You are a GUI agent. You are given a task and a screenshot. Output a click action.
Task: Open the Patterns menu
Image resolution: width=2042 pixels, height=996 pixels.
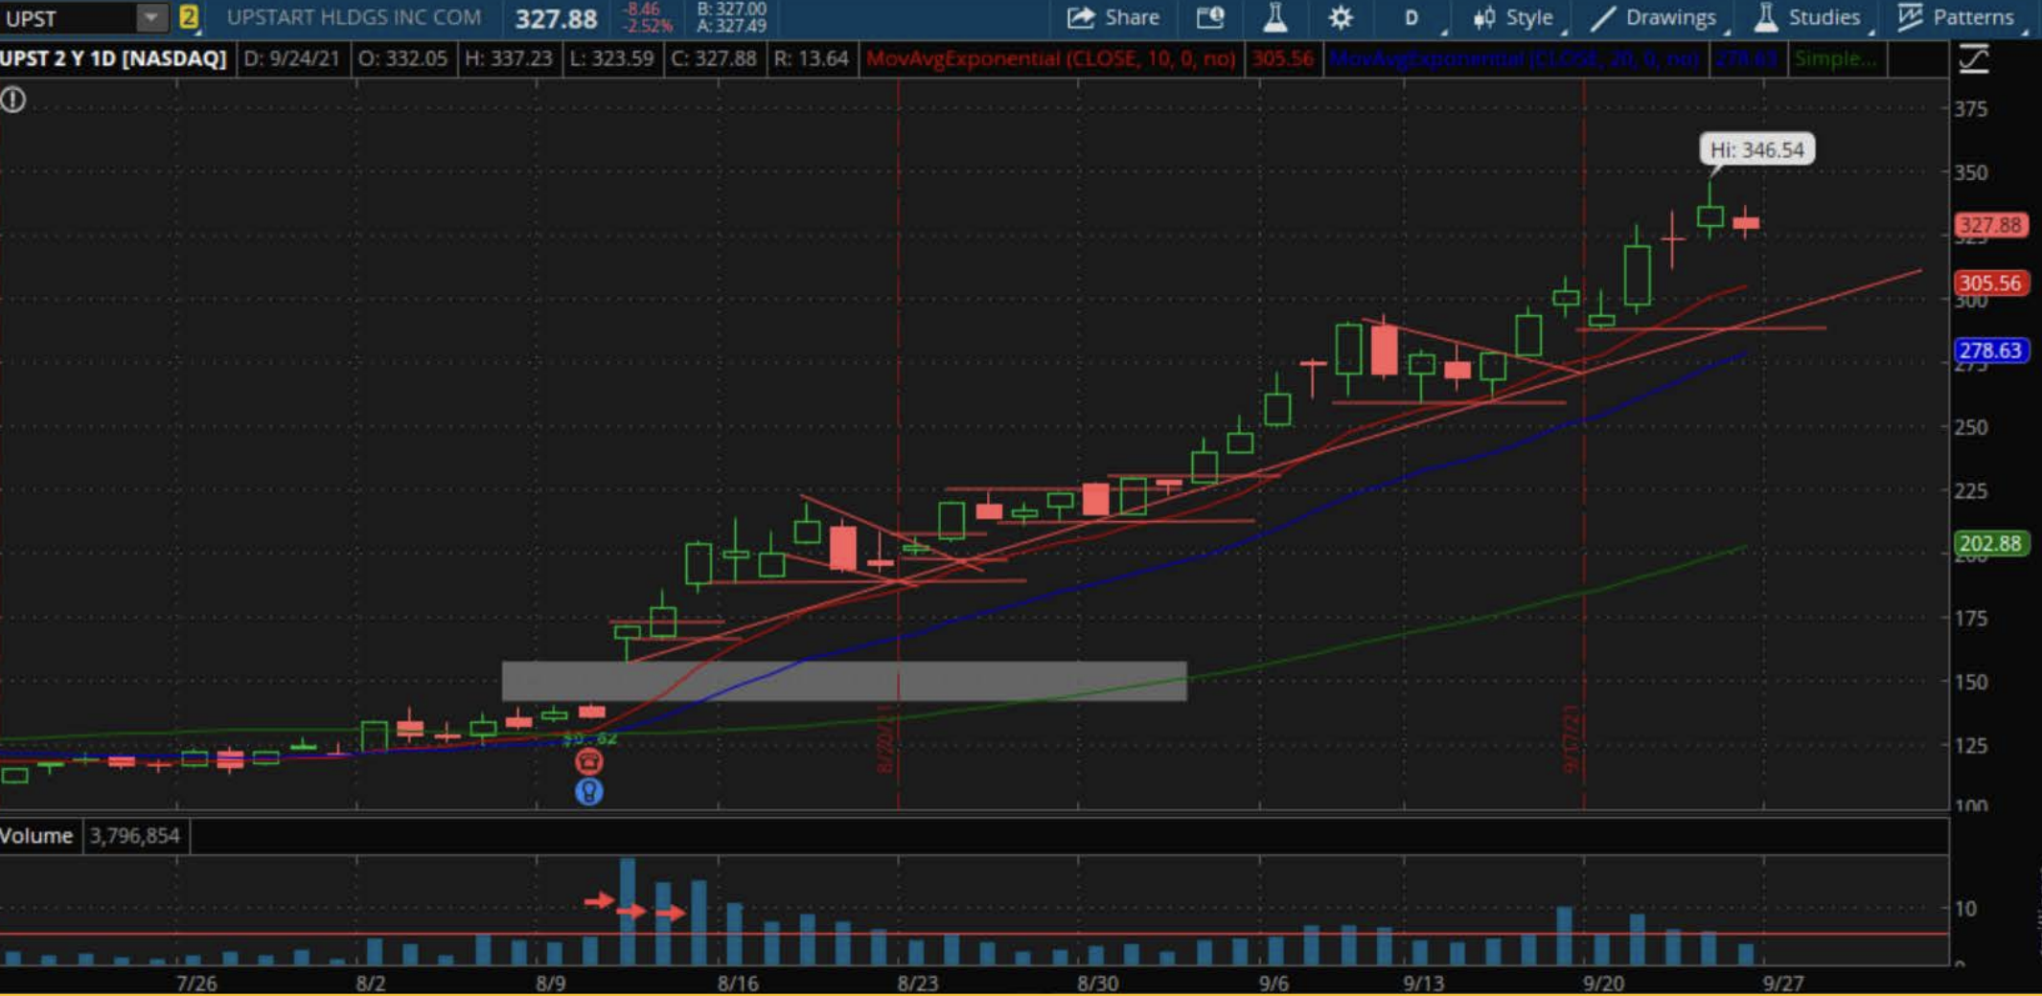click(1956, 17)
